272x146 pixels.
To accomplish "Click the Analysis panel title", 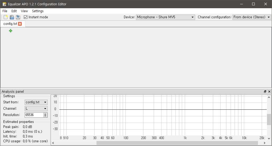I will [13, 92].
